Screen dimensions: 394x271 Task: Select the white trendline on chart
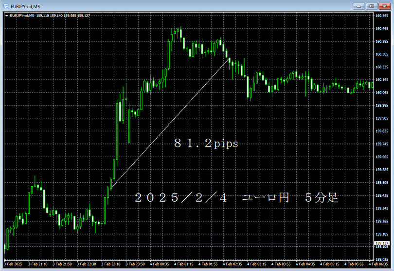(170, 123)
